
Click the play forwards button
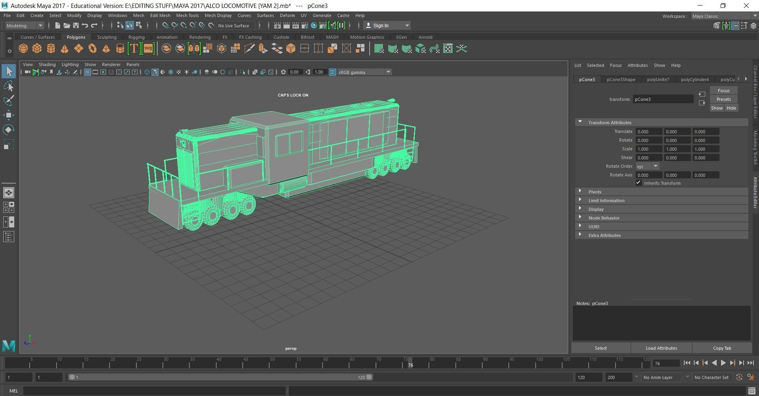[x=723, y=363]
